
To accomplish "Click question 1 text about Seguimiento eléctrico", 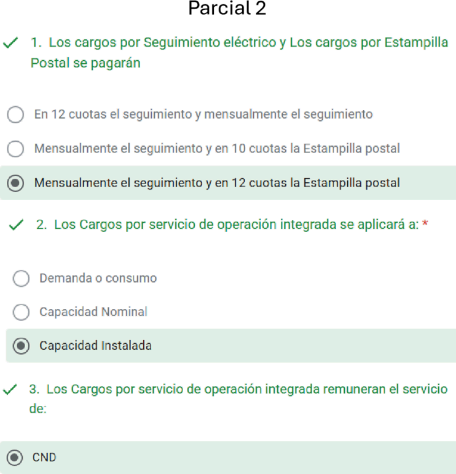I will tap(239, 53).
